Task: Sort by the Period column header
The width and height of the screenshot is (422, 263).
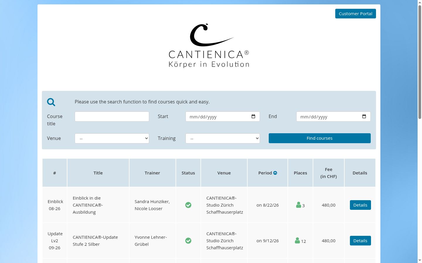Action: point(268,173)
